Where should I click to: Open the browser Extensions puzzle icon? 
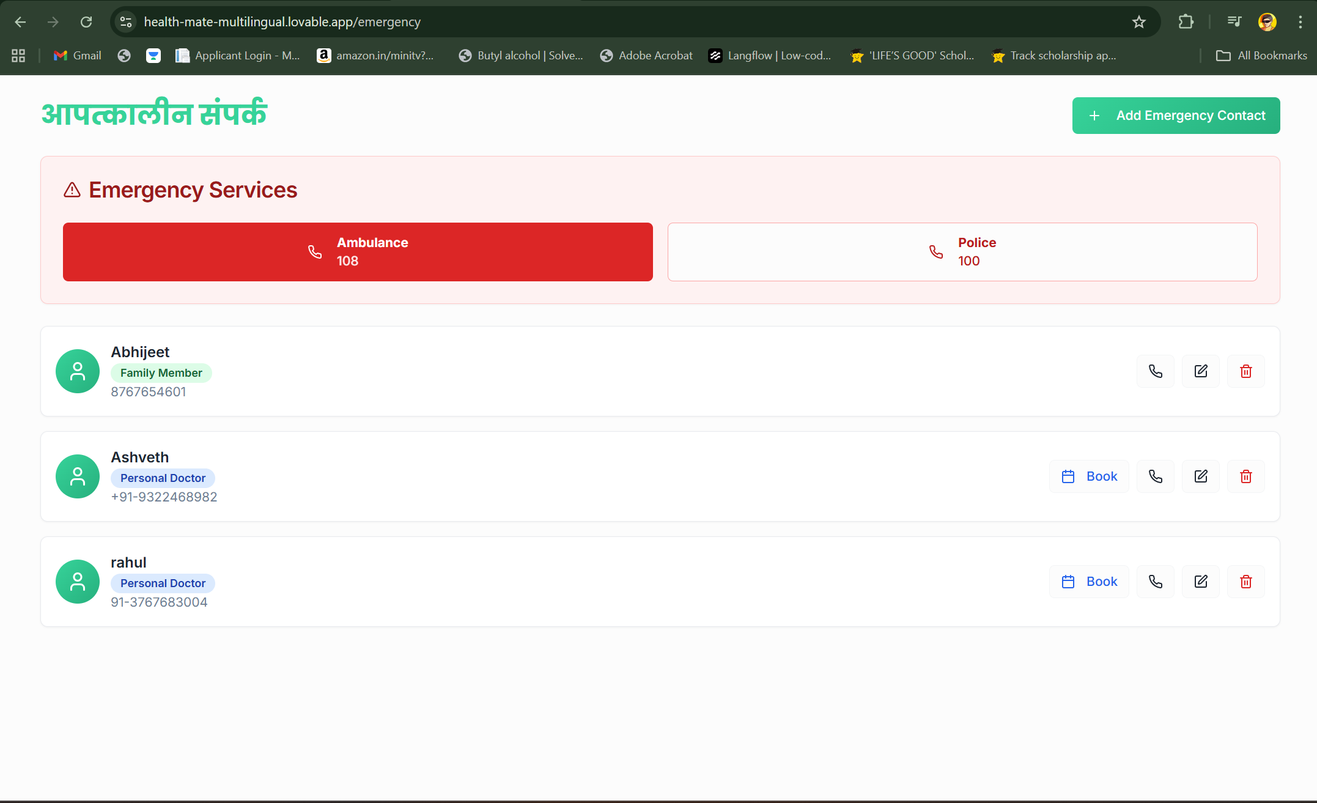(1186, 22)
